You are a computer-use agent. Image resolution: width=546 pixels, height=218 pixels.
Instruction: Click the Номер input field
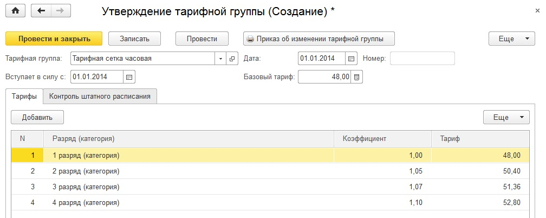coord(422,59)
